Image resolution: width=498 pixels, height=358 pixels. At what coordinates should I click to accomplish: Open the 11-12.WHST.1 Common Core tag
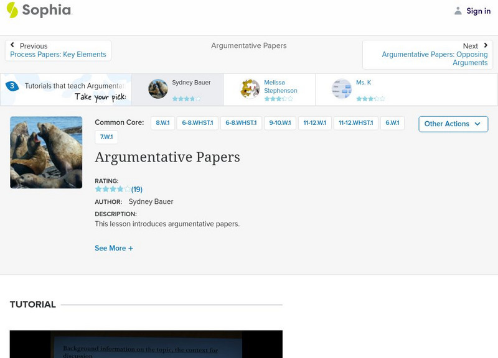[355, 123]
